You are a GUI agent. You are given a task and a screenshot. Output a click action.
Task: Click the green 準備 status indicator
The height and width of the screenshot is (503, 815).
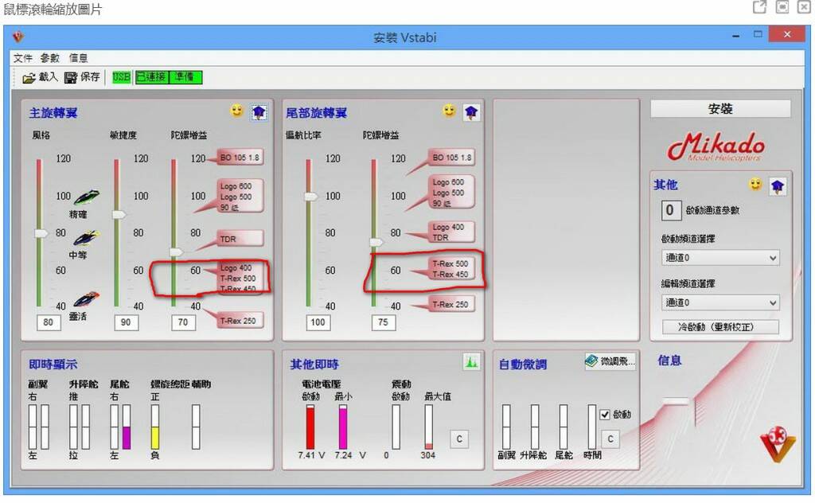point(185,77)
